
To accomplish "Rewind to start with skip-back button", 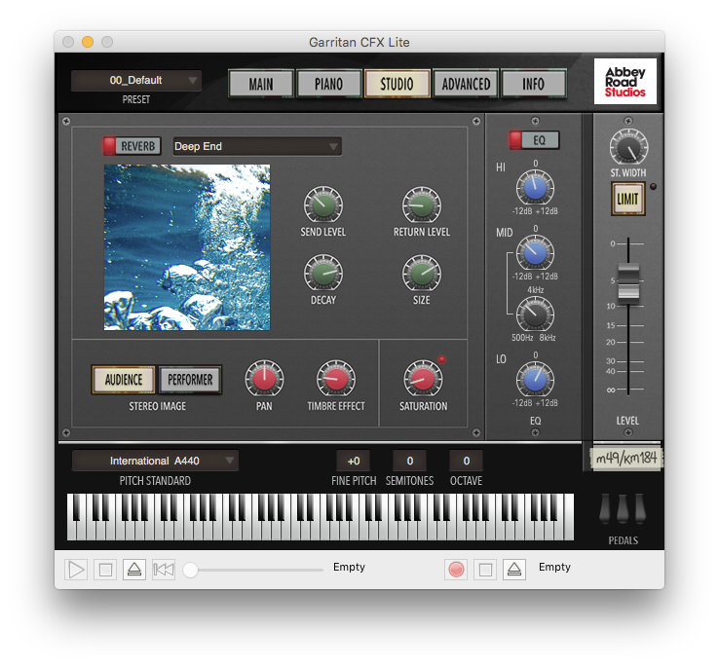I will [x=164, y=570].
